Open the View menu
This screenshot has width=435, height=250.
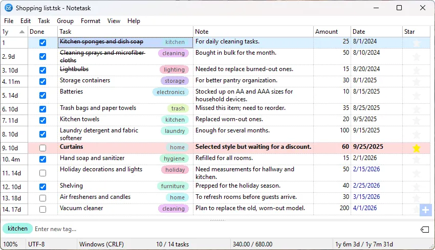click(114, 21)
